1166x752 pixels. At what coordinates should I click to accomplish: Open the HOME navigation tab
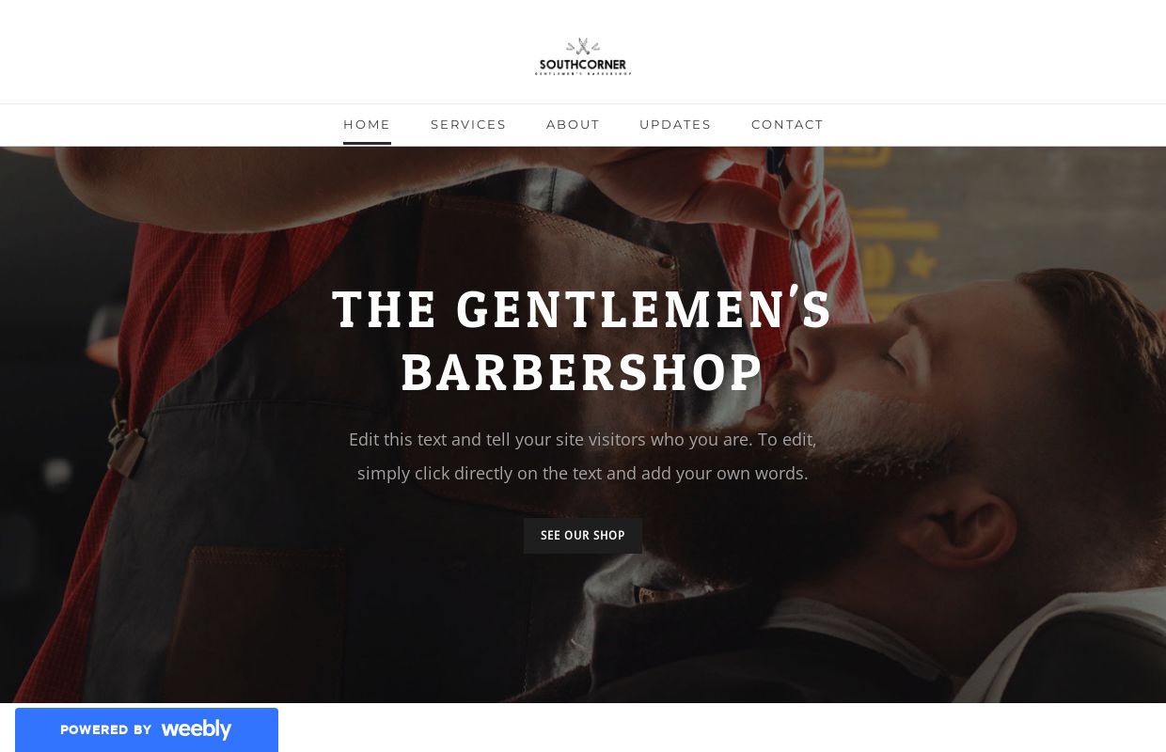point(367,124)
